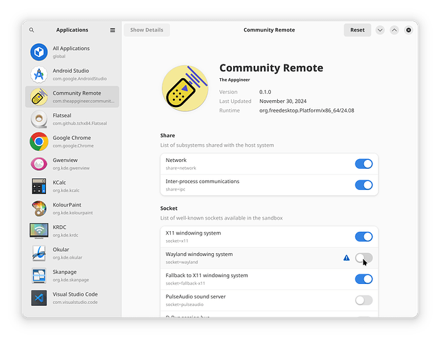Image resolution: width=441 pixels, height=343 pixels.
Task: Click the Community Remote window title
Action: click(x=269, y=29)
